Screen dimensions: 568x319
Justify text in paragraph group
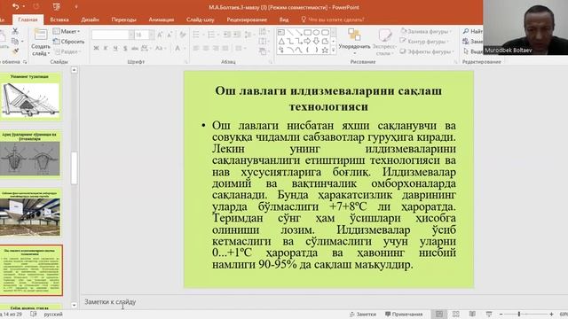pyautogui.click(x=225, y=48)
